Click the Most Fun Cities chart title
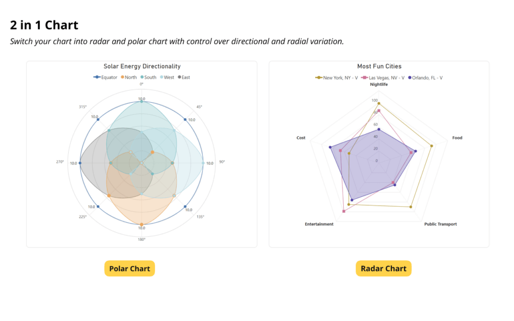514x321 pixels. pyautogui.click(x=379, y=66)
